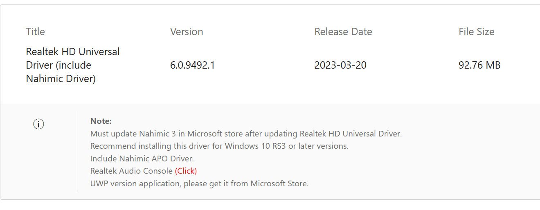Open the red (Click) link
The height and width of the screenshot is (210, 540).
click(186, 171)
